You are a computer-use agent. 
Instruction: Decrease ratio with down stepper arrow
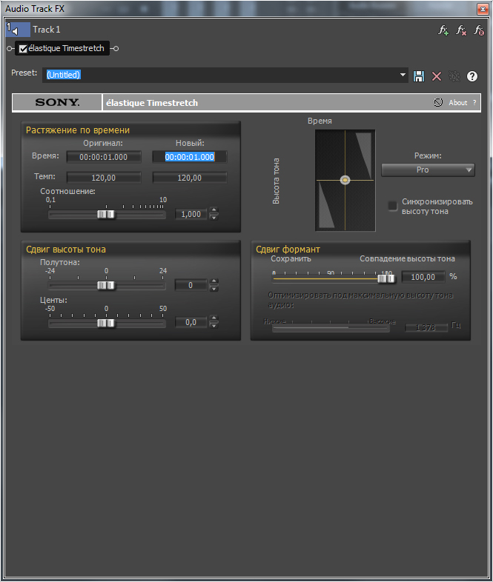(x=214, y=218)
